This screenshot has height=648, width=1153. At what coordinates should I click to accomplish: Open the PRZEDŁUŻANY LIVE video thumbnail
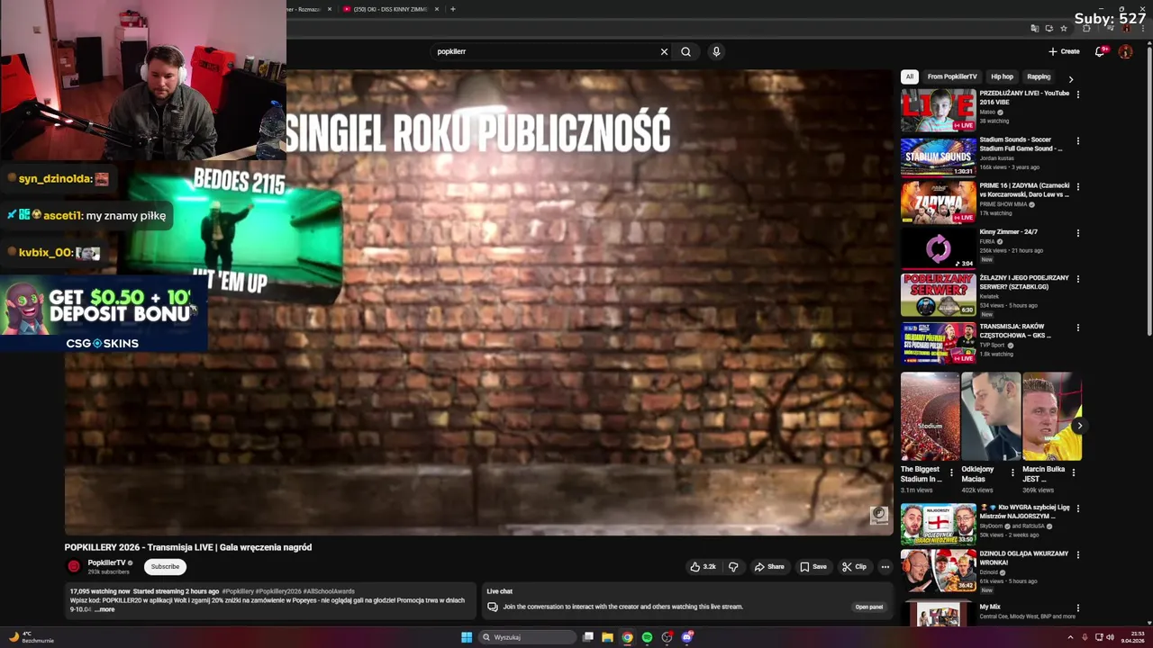[x=939, y=111]
